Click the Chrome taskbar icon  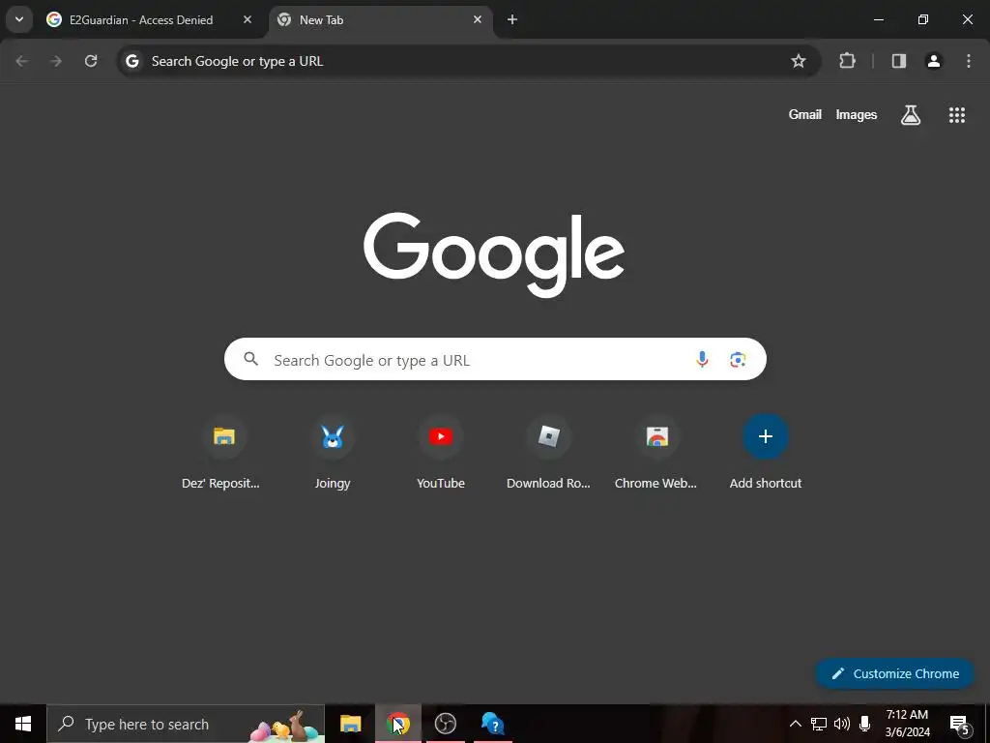tap(397, 724)
